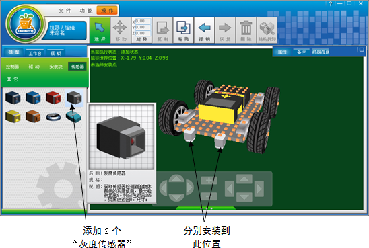The height and width of the screenshot is (248, 369).
Task: Click the 删除 trash can icon
Action: tap(246, 30)
